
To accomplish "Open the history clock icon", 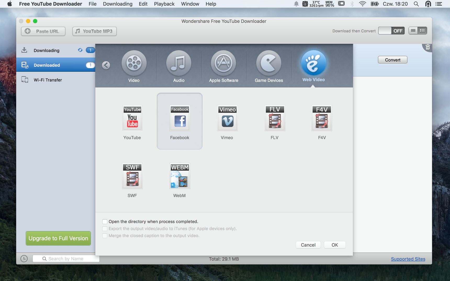I will point(24,259).
